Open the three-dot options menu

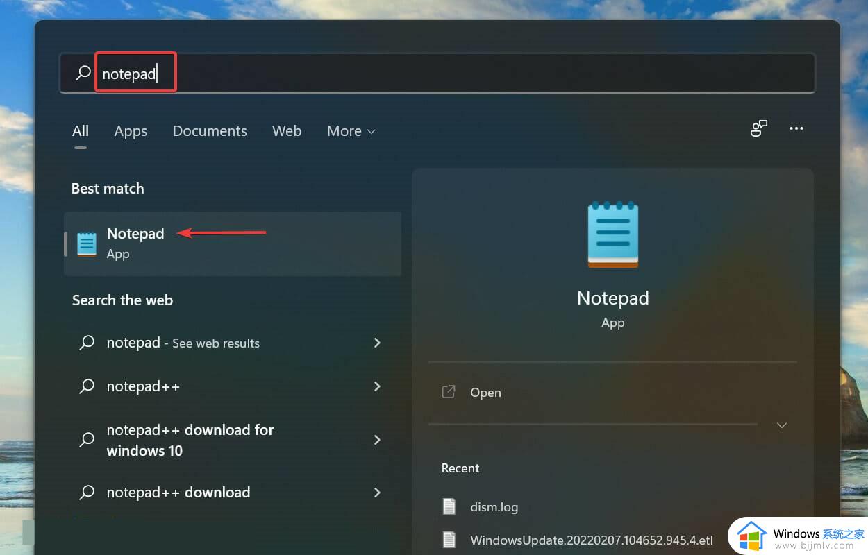click(x=796, y=128)
